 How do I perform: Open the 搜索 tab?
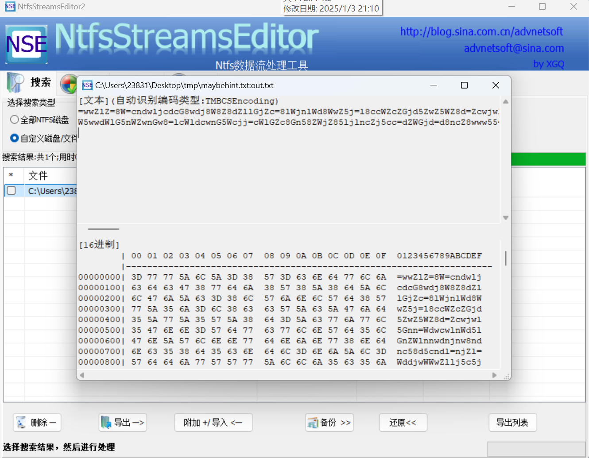[x=30, y=82]
